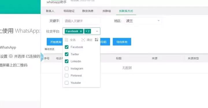Click the invert-selection grid icon
The height and width of the screenshot is (108, 208).
click(96, 40)
